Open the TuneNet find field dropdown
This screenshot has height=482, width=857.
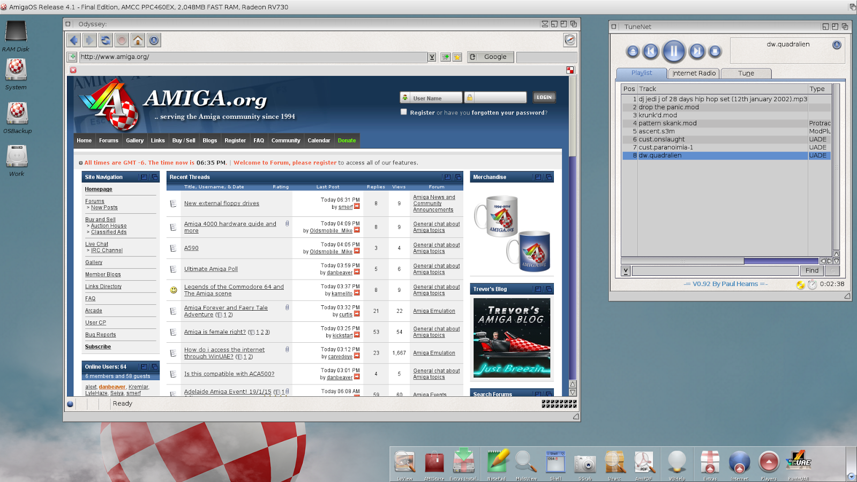pos(626,271)
